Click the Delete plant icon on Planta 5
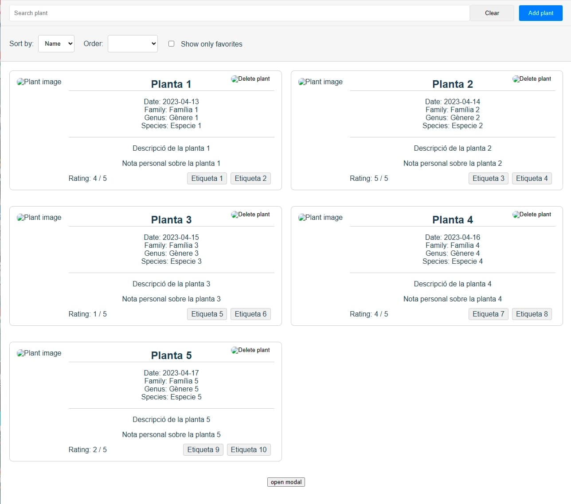Viewport: 571px width, 504px height. click(250, 350)
